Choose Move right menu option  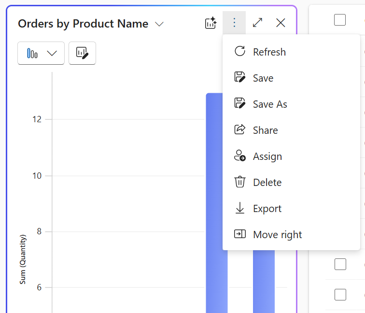point(277,235)
